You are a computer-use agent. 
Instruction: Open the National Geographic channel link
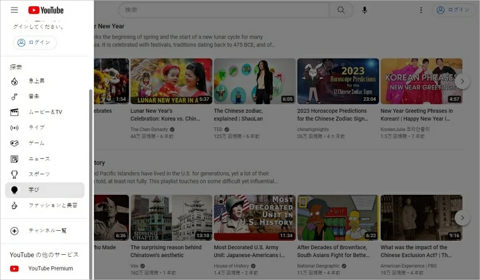pos(318,266)
